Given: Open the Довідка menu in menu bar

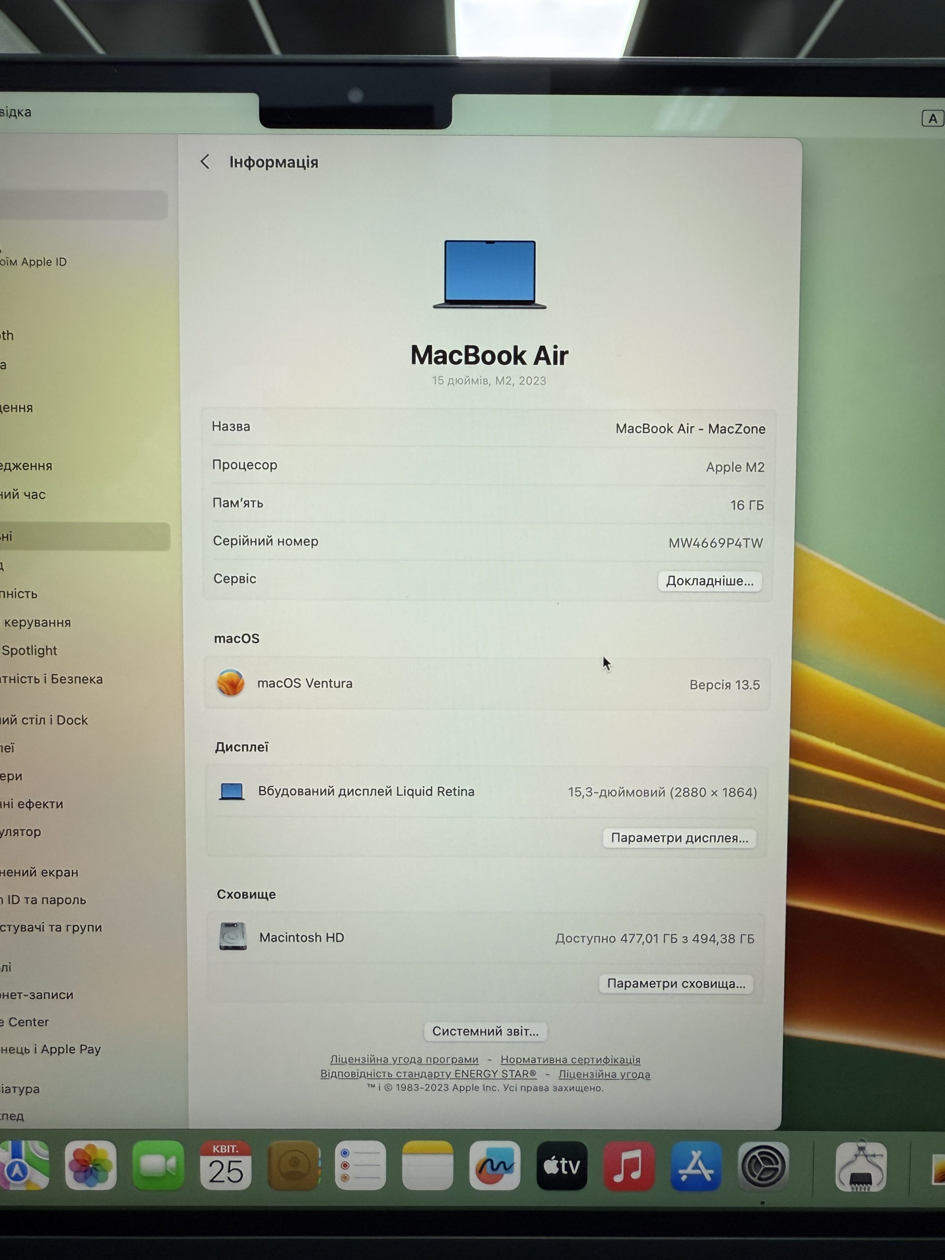Looking at the screenshot, I should coord(16,112).
